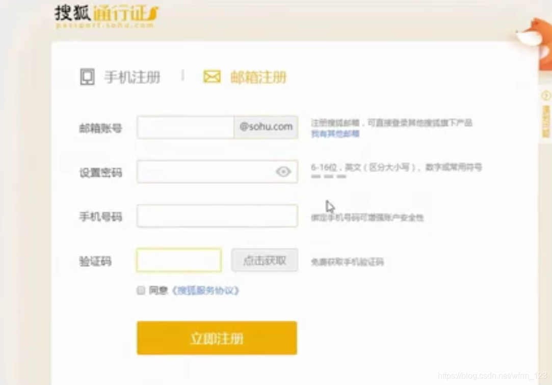The height and width of the screenshot is (385, 552).
Task: Open the 搜狐服务协议 link
Action: click(x=205, y=290)
